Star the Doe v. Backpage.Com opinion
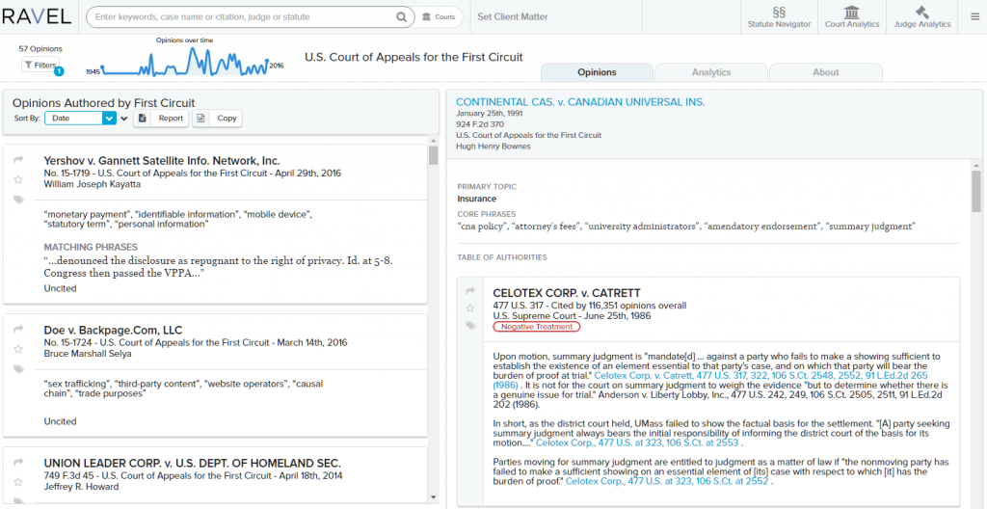987x509 pixels. [x=18, y=348]
